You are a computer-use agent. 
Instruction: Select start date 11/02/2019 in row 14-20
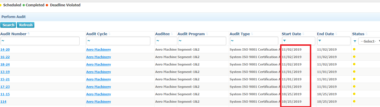point(292,49)
